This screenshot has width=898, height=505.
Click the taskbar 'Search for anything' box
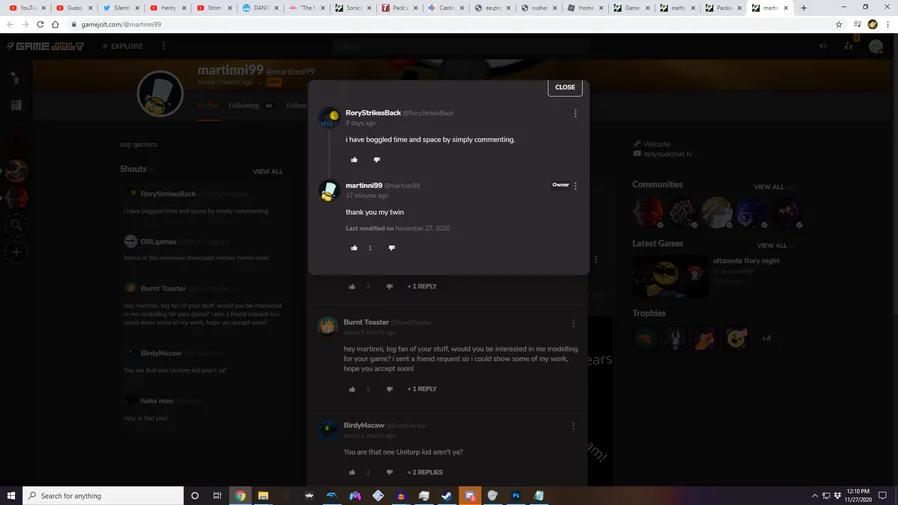(103, 496)
